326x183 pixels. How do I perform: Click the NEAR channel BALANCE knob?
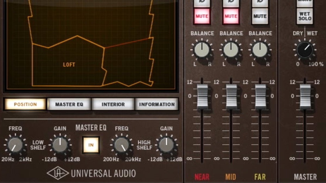202,50
